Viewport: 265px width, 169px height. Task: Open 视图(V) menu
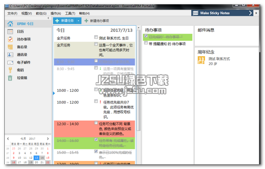[x=27, y=13]
